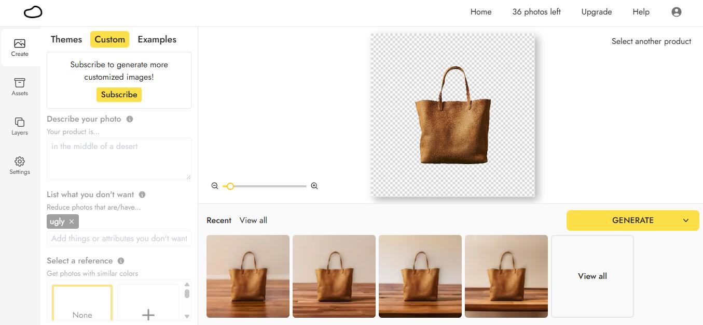Image resolution: width=703 pixels, height=325 pixels.
Task: Click 'Subscribe to generate more customized images!' text
Action: 119,71
